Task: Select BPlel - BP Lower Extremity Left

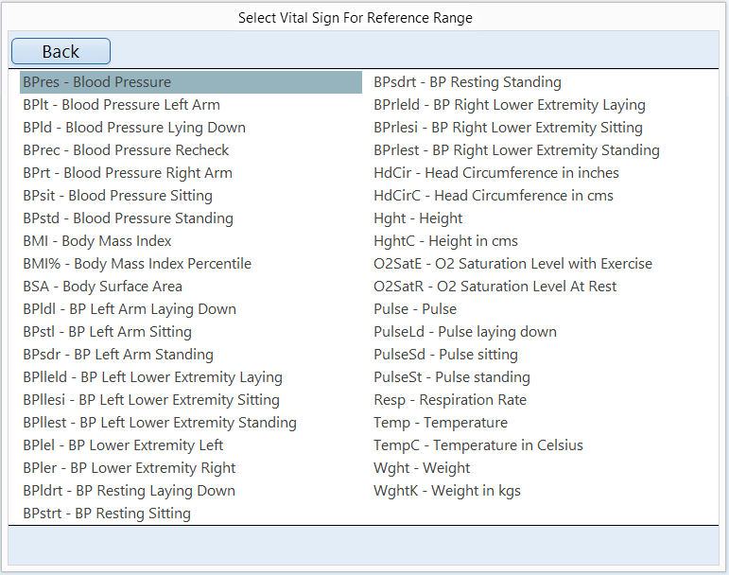Action: 123,445
